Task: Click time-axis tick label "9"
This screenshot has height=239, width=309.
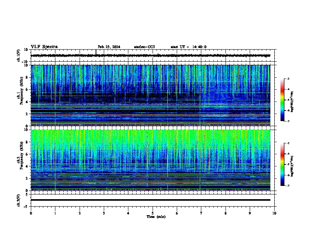Action: (250, 213)
